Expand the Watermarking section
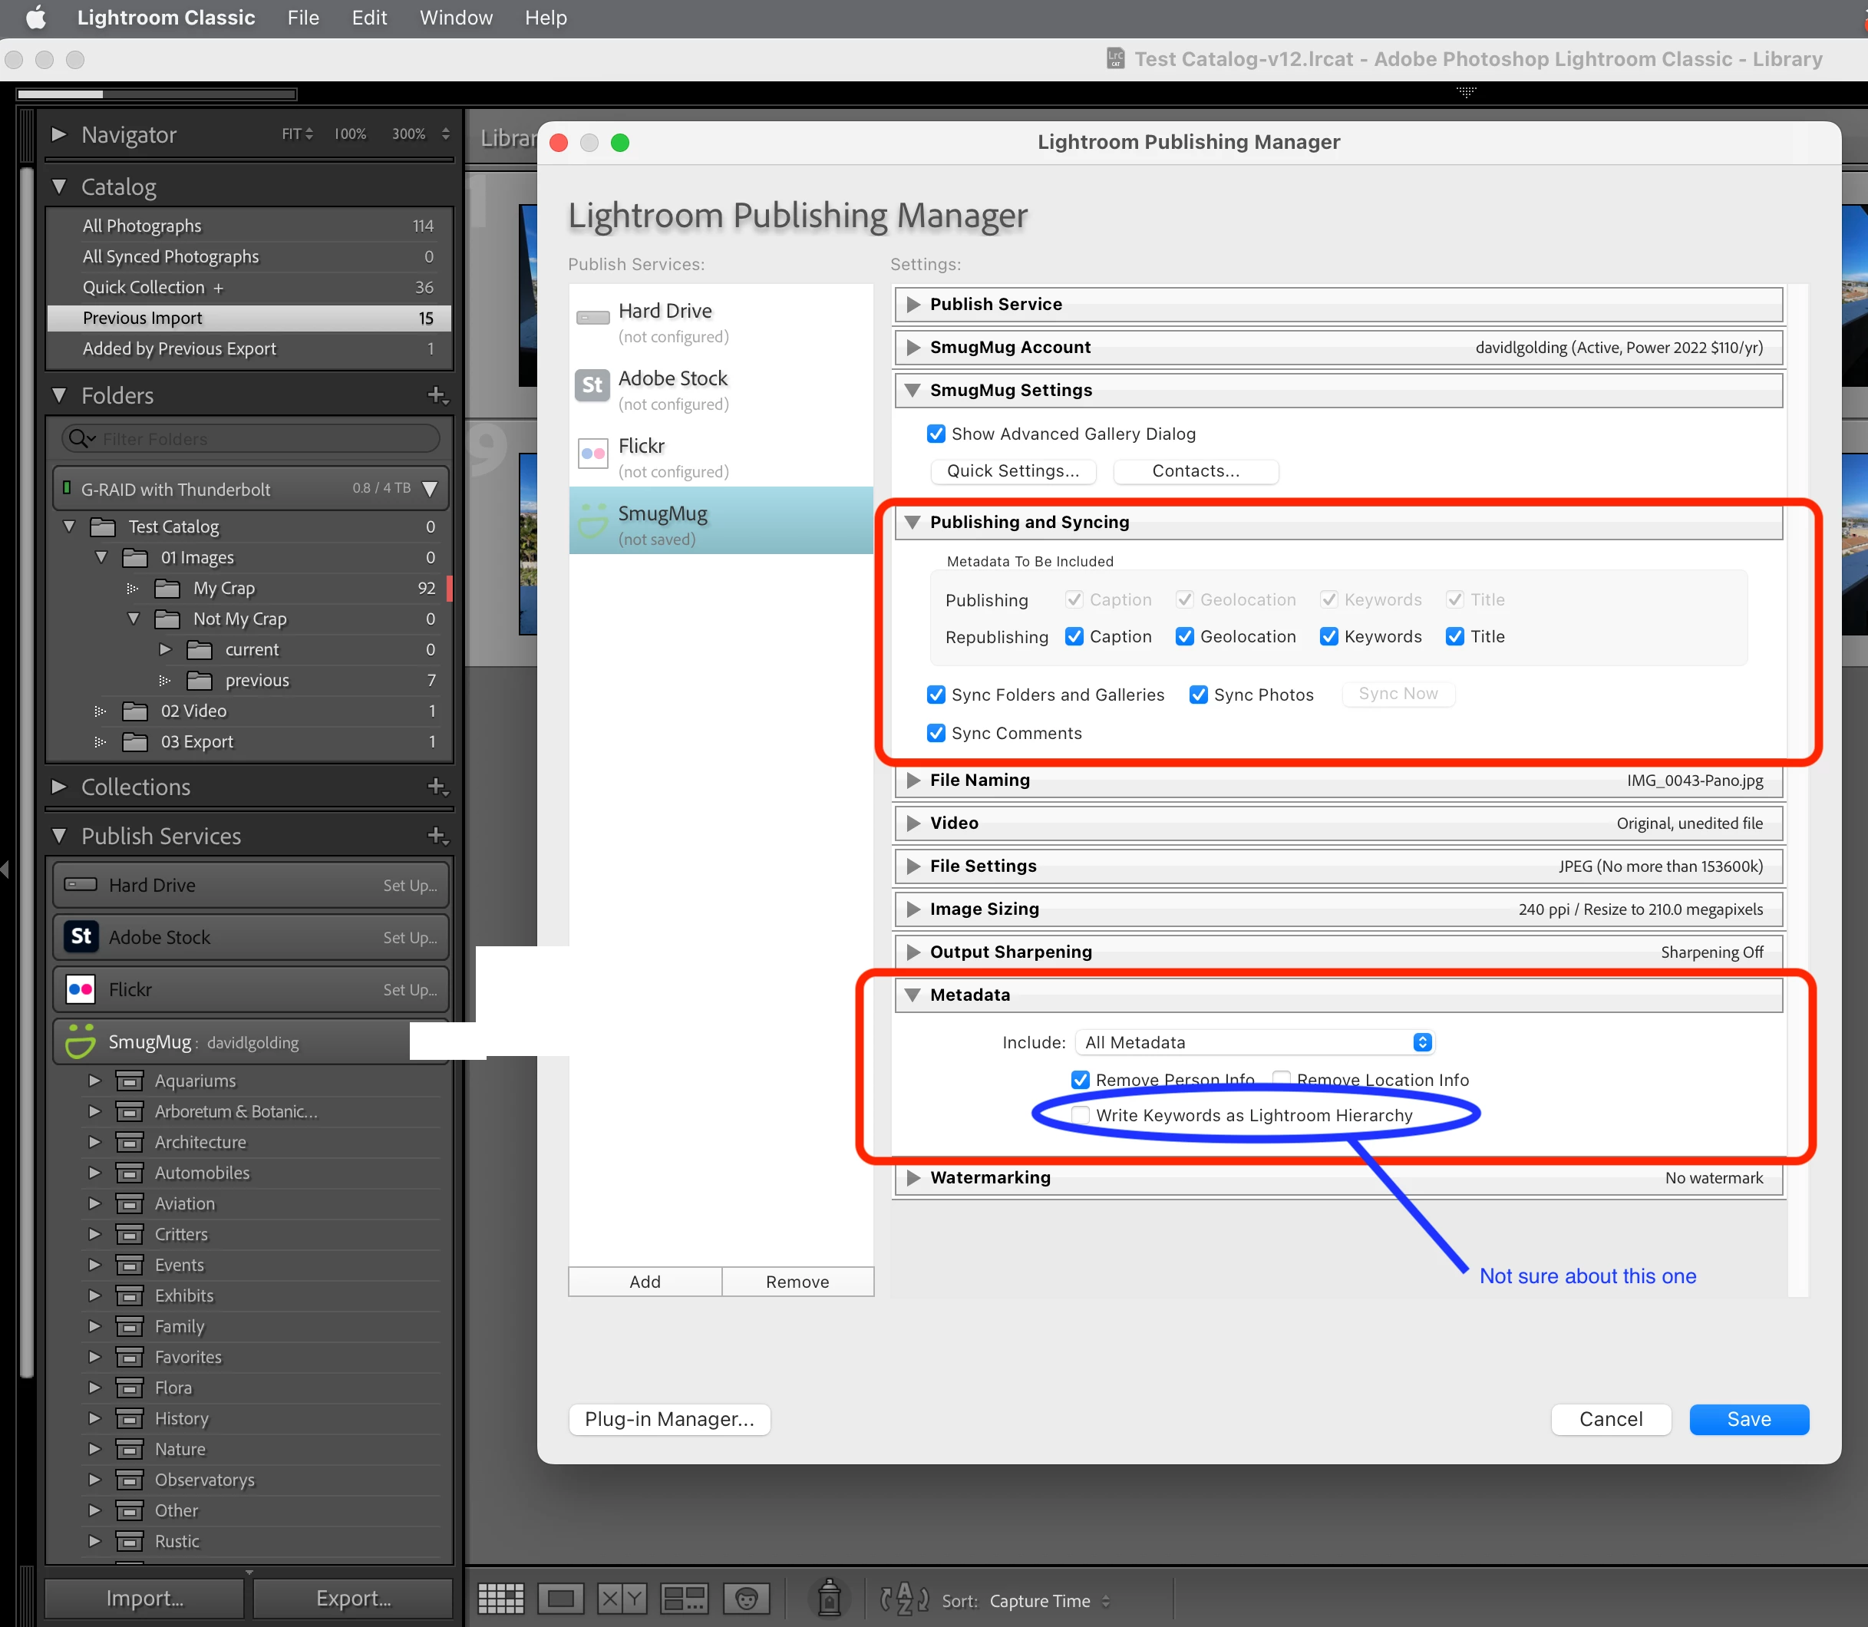Image resolution: width=1868 pixels, height=1627 pixels. coord(913,1177)
